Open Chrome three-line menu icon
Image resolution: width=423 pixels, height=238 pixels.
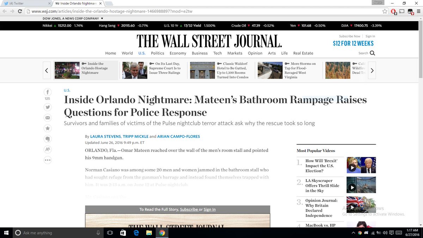pyautogui.click(x=418, y=11)
